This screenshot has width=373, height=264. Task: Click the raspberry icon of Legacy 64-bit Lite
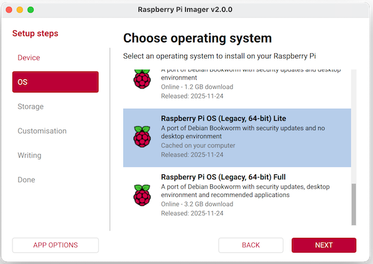142,136
